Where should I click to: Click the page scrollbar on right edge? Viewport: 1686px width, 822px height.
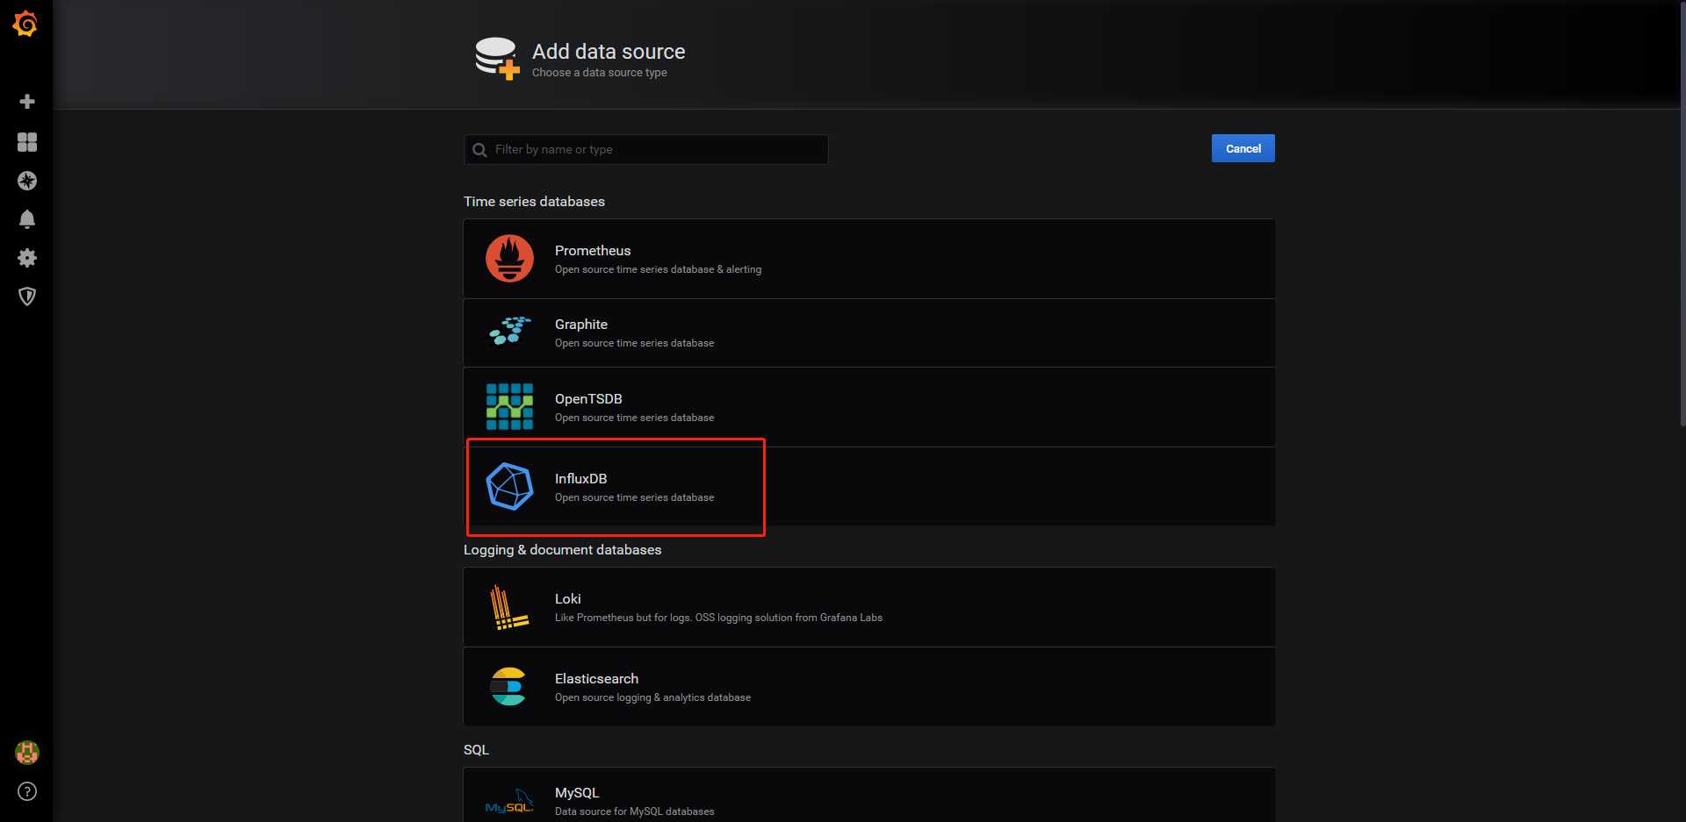tap(1682, 219)
